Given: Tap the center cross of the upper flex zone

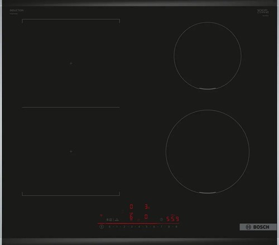Looking at the screenshot, I should 71,64.
